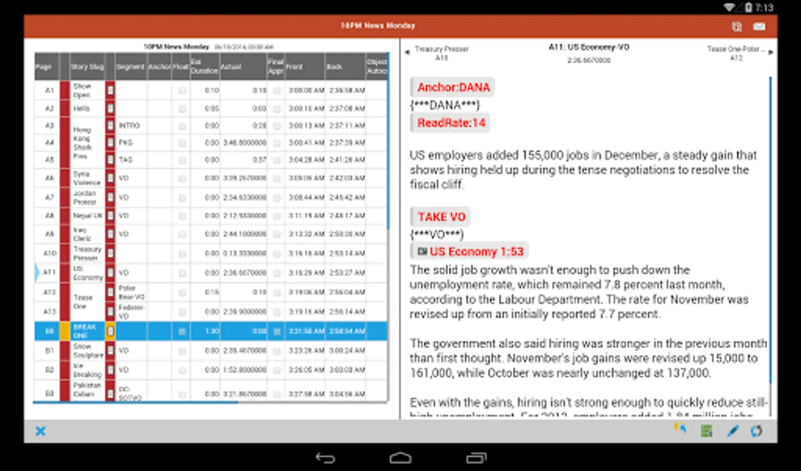Image resolution: width=801 pixels, height=471 pixels.
Task: Open script document icon in row A7
Action: 110,197
